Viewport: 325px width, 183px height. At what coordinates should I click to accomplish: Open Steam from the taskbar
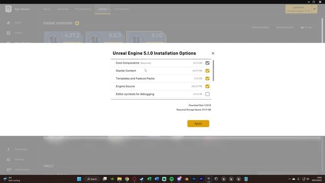click(x=142, y=179)
